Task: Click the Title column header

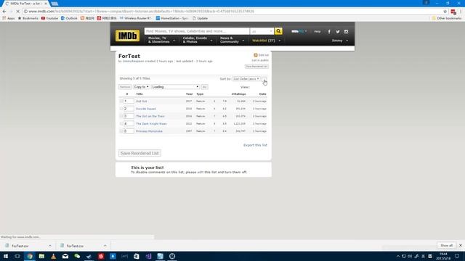Action: point(139,94)
